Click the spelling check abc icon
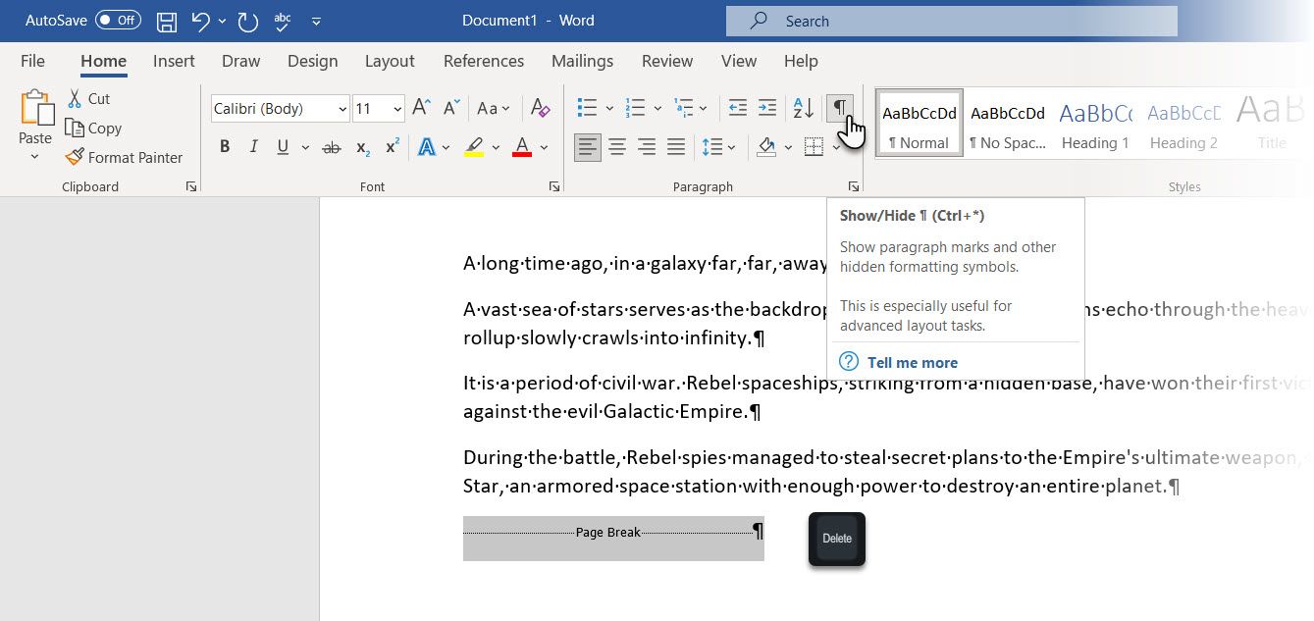 (x=284, y=20)
